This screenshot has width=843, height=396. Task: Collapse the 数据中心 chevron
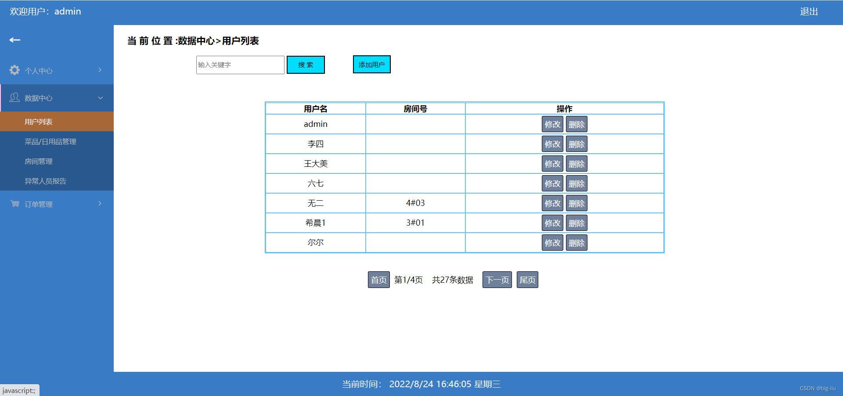(100, 98)
